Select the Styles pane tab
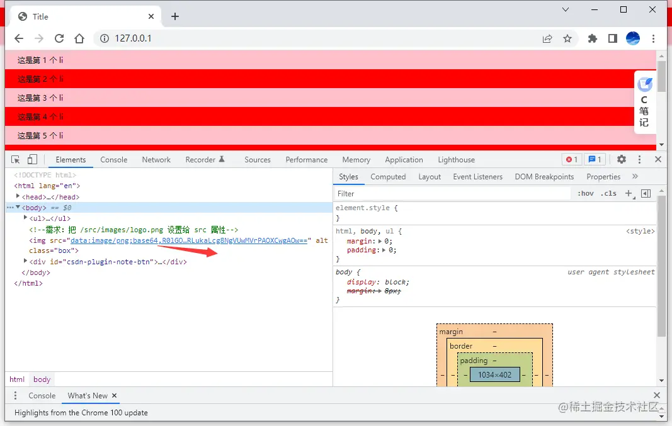Viewport: 672px width, 426px height. tap(348, 177)
